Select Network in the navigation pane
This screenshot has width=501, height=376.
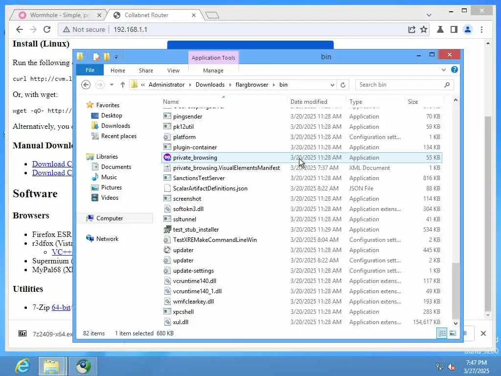click(107, 238)
